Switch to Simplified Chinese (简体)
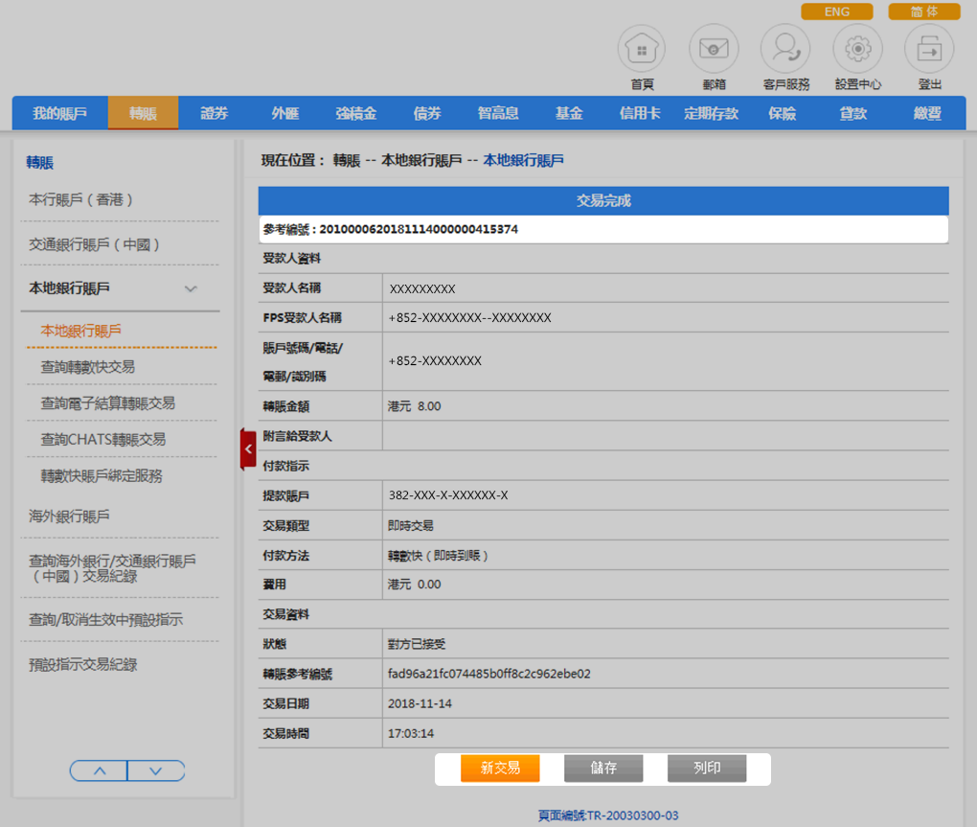 (923, 12)
